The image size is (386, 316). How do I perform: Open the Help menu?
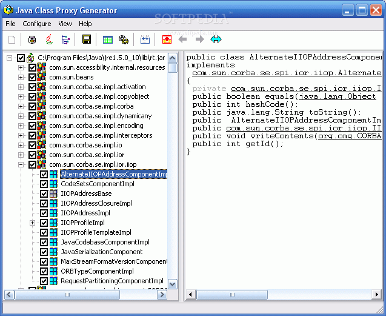tap(85, 24)
